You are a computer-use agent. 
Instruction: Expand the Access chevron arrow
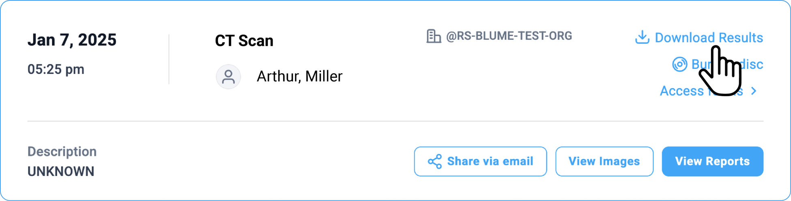coord(754,91)
